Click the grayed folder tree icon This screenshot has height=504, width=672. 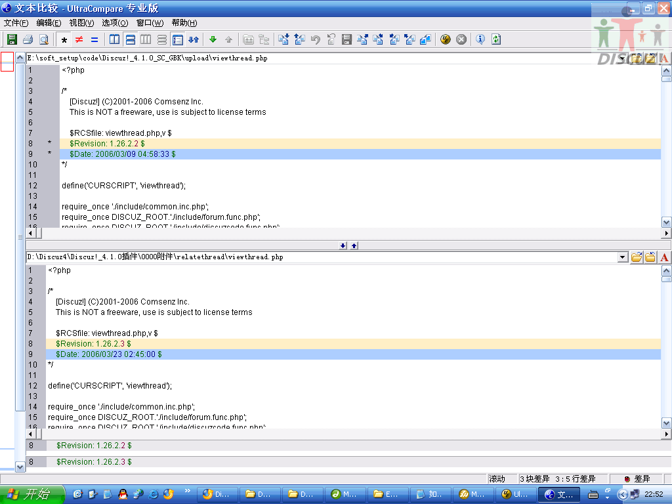click(x=264, y=40)
